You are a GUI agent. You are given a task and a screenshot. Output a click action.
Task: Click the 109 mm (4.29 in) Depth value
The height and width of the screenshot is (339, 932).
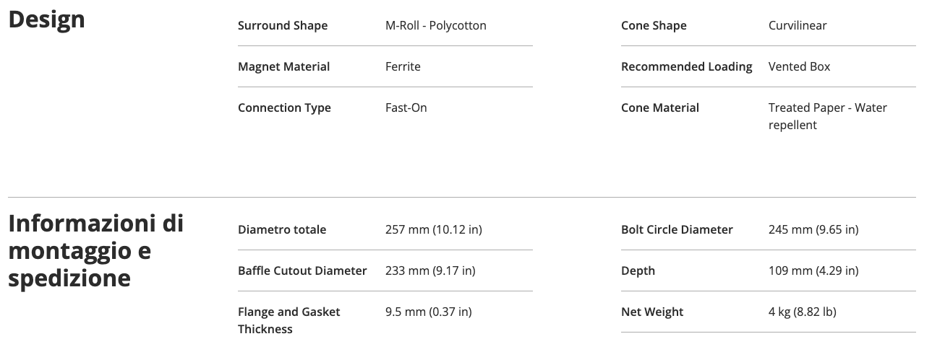click(813, 271)
